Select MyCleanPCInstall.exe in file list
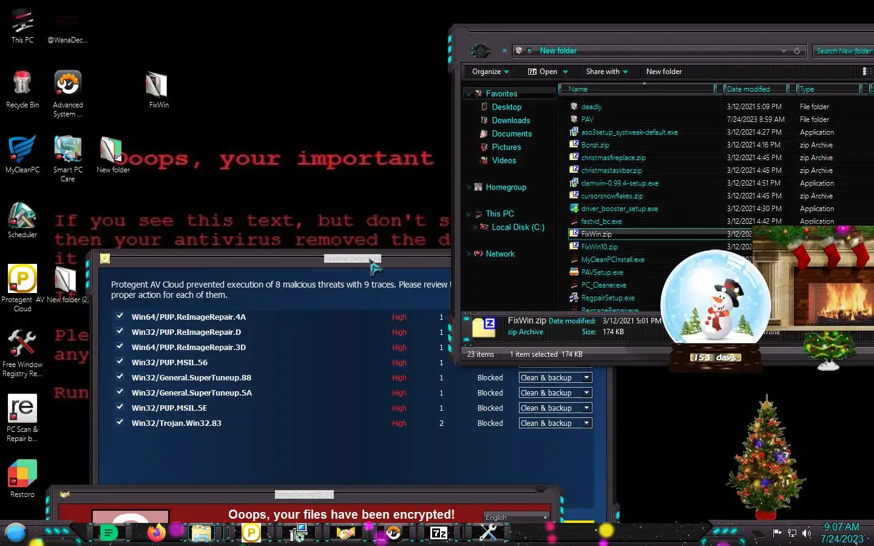Viewport: 874px width, 546px height. pyautogui.click(x=612, y=260)
